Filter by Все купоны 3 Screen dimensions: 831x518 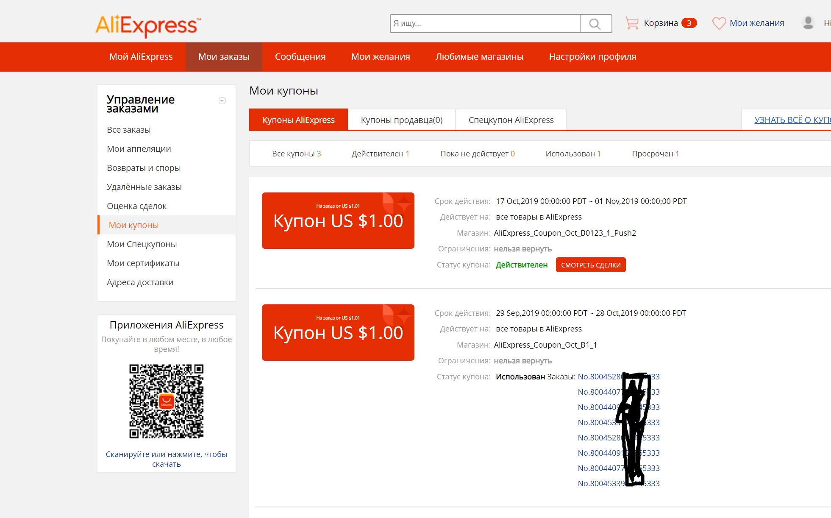[296, 154]
